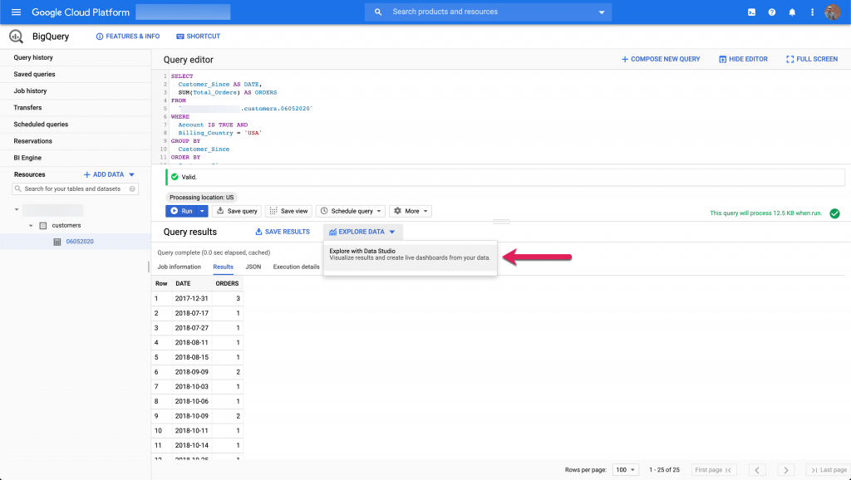
Task: Switch to JSON tab
Action: click(253, 267)
